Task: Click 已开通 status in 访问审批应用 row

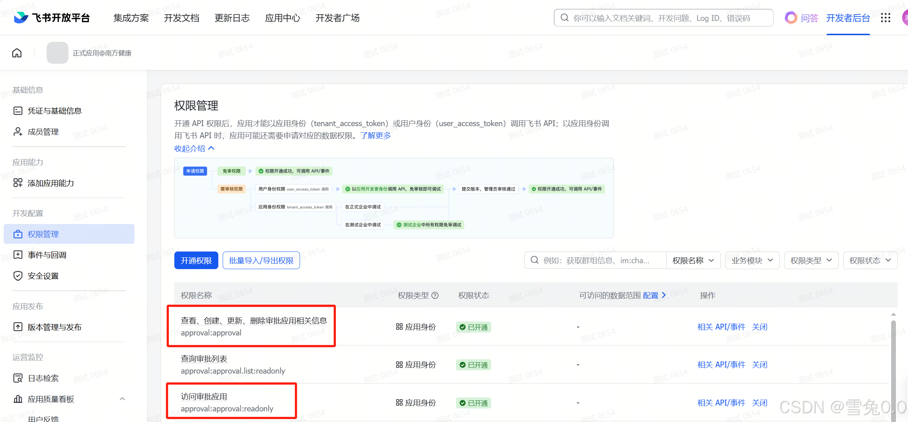Action: click(474, 403)
